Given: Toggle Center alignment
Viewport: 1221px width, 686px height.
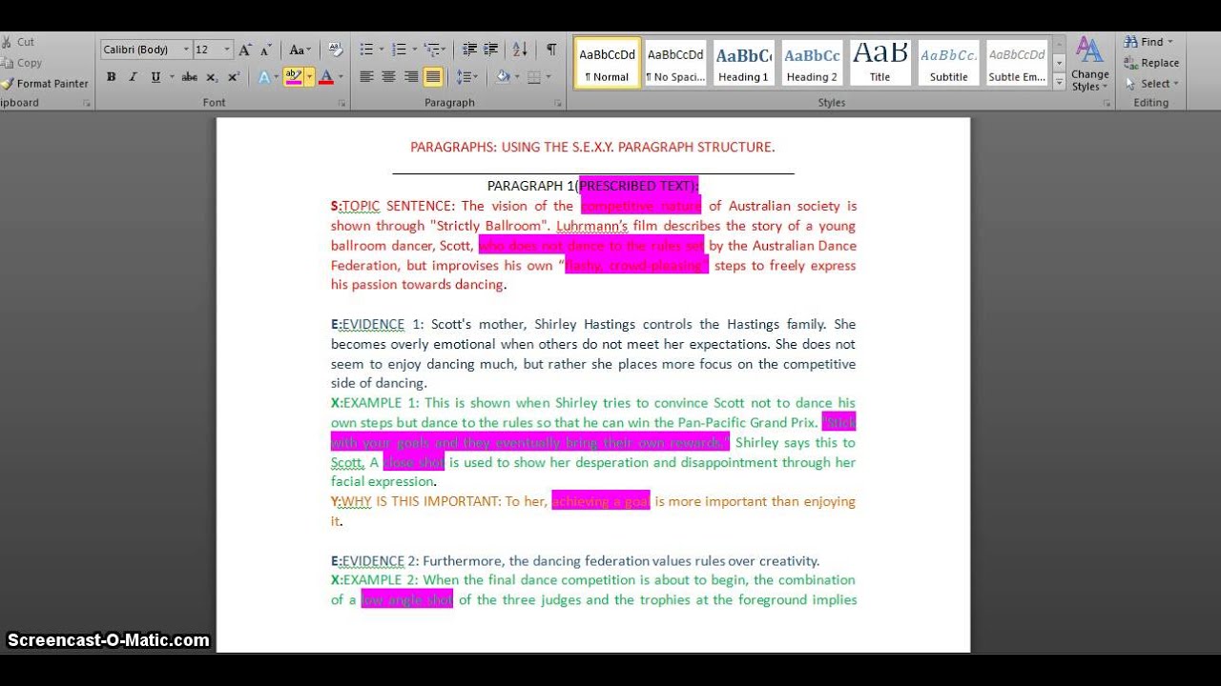Looking at the screenshot, I should [388, 77].
